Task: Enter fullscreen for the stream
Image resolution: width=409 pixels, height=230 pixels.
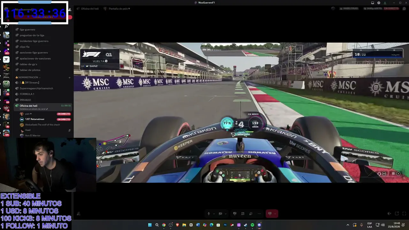Action: 404,214
